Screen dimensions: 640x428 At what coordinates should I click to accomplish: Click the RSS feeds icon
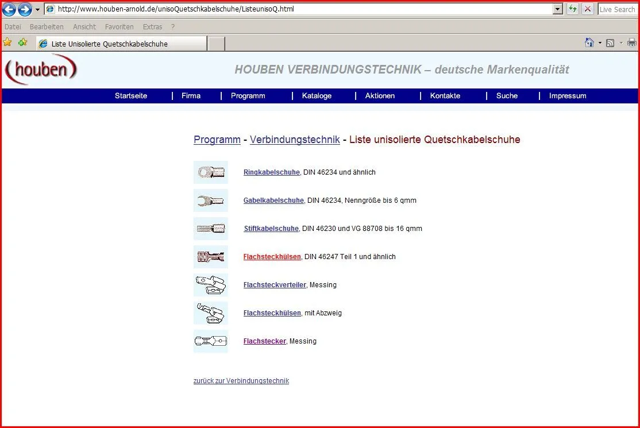click(x=610, y=43)
